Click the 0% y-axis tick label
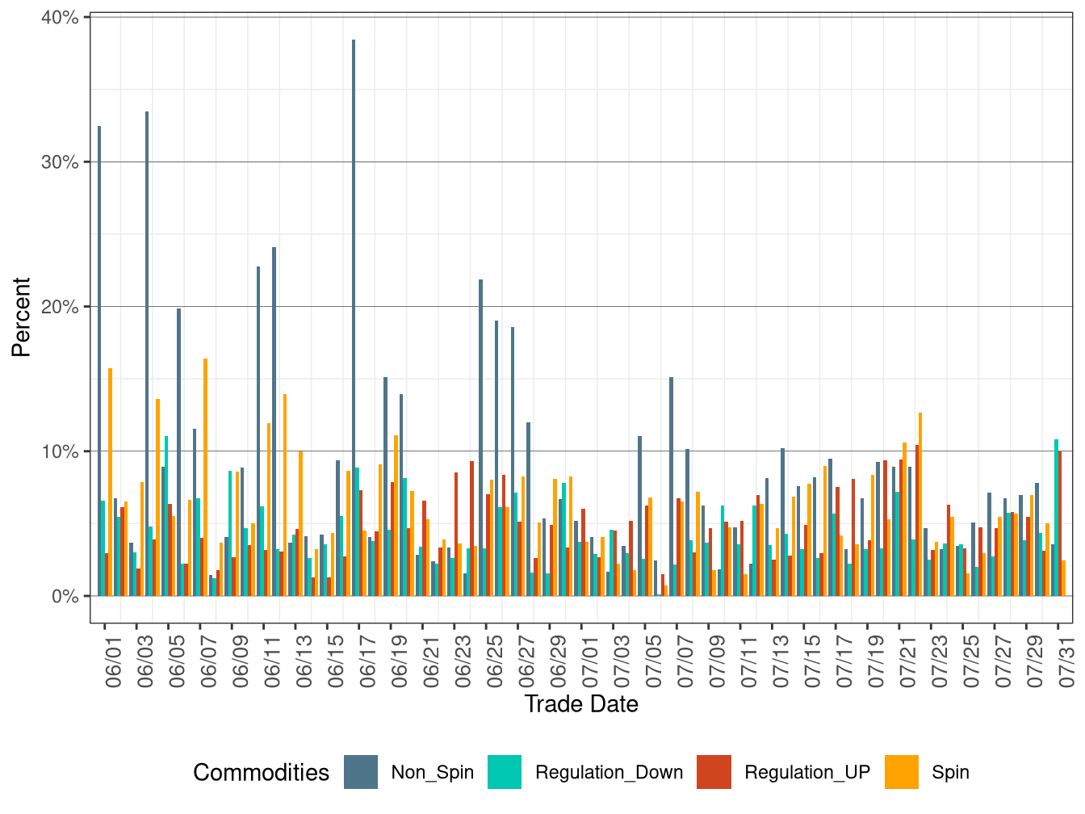The width and height of the screenshot is (1085, 814). pyautogui.click(x=65, y=596)
